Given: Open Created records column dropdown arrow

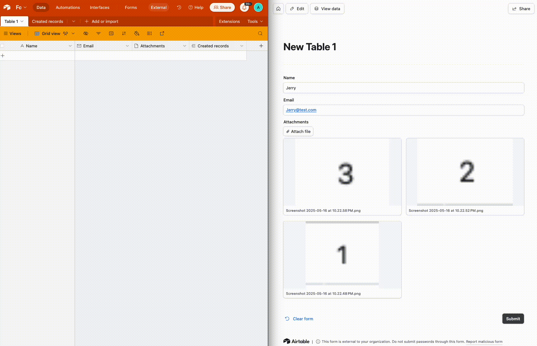Looking at the screenshot, I should pyautogui.click(x=242, y=46).
